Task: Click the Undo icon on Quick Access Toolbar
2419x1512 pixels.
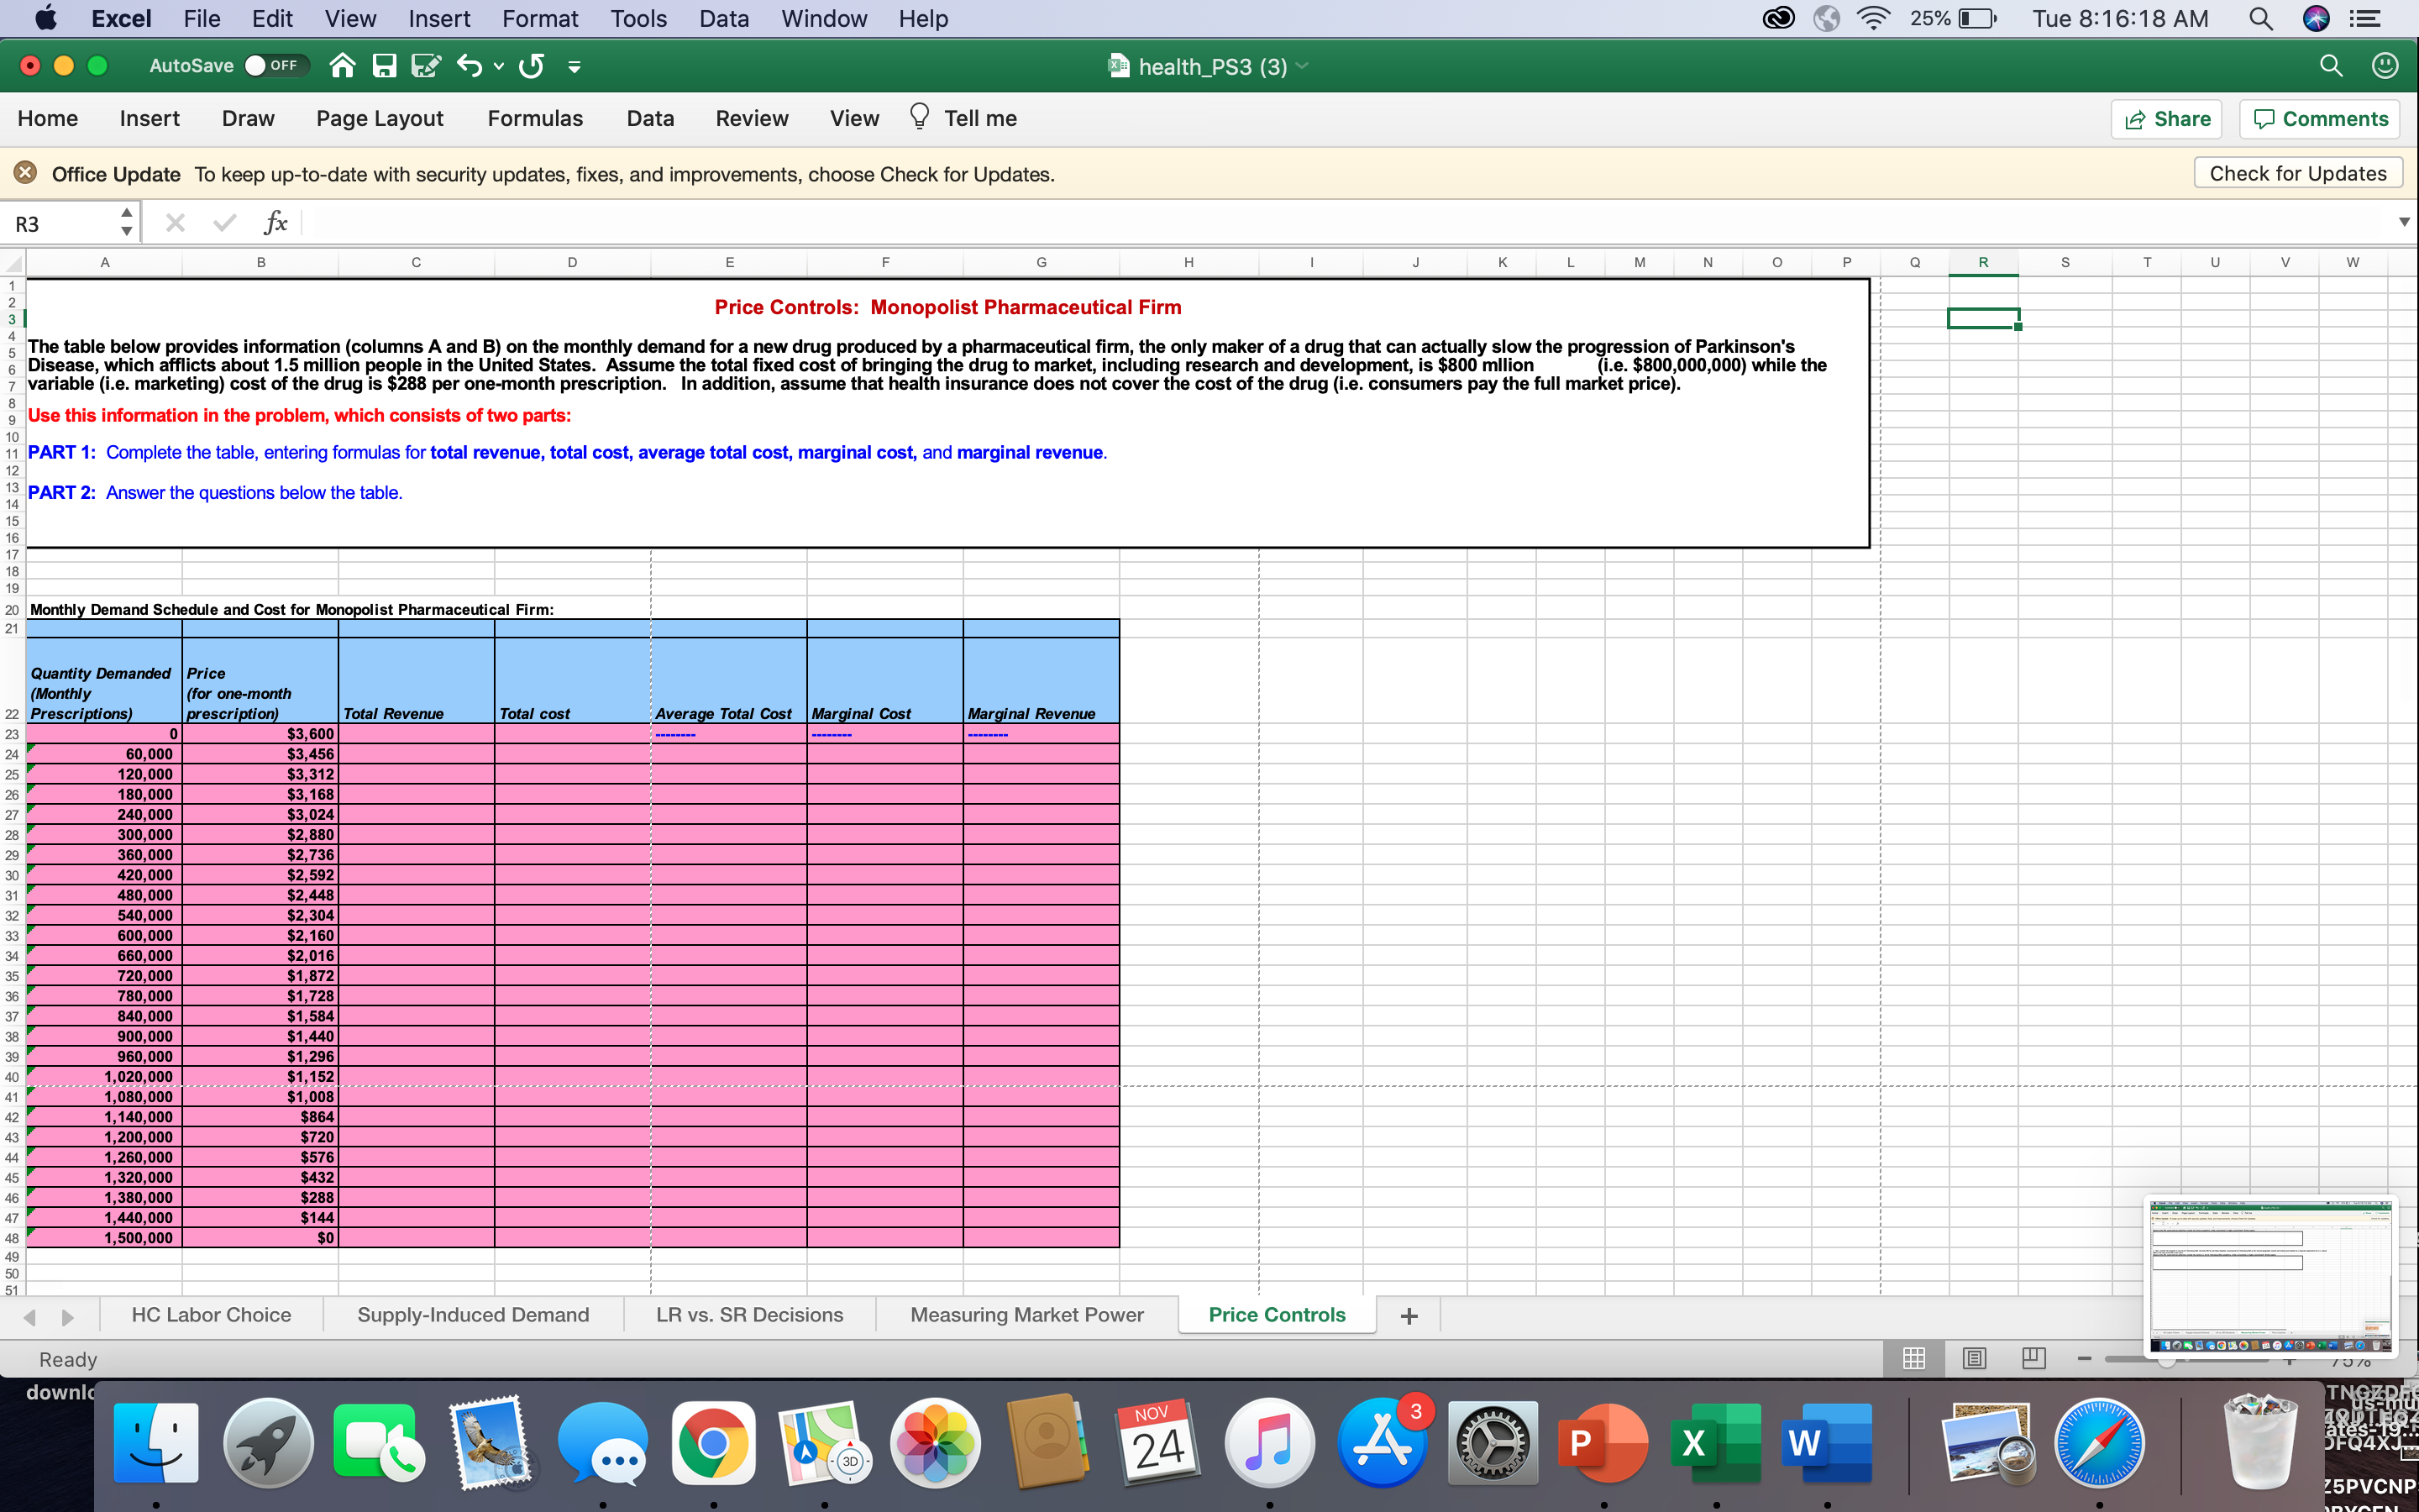Action: (x=470, y=66)
